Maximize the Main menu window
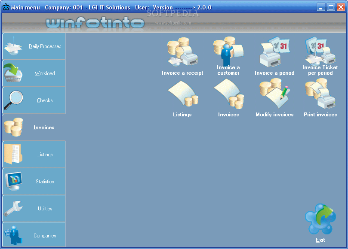 pyautogui.click(x=331, y=7)
